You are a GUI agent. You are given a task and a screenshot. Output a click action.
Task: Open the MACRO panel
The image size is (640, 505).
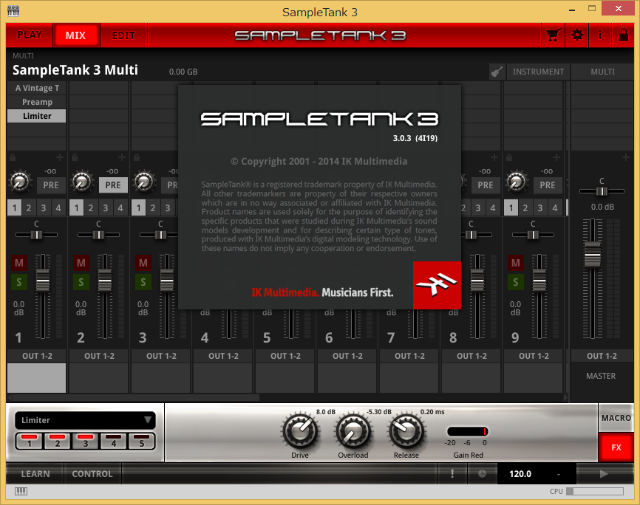pos(616,418)
